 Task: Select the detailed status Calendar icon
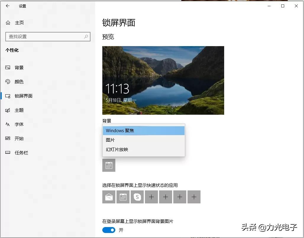tap(109, 165)
